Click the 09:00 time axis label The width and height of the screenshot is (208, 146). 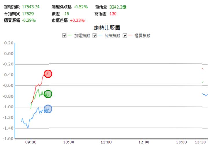(31, 142)
